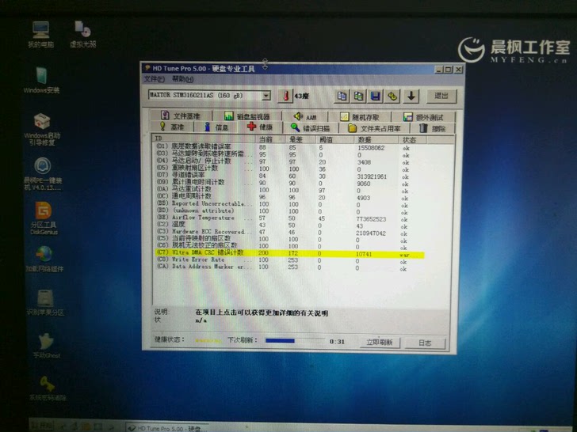The image size is (577, 432).
Task: Open the 磁盘监视器 tab
Action: click(247, 116)
